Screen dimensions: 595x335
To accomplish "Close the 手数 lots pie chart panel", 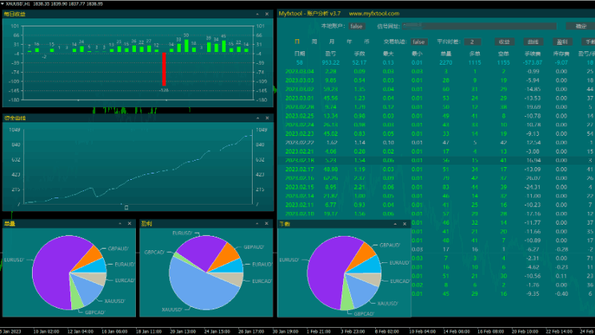I will 404,223.
